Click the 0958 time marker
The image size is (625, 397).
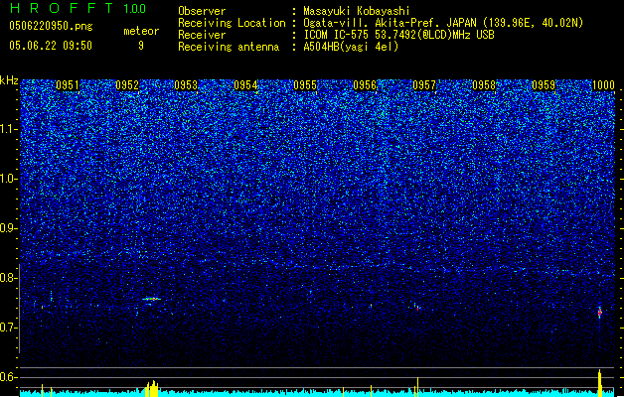[x=484, y=85]
